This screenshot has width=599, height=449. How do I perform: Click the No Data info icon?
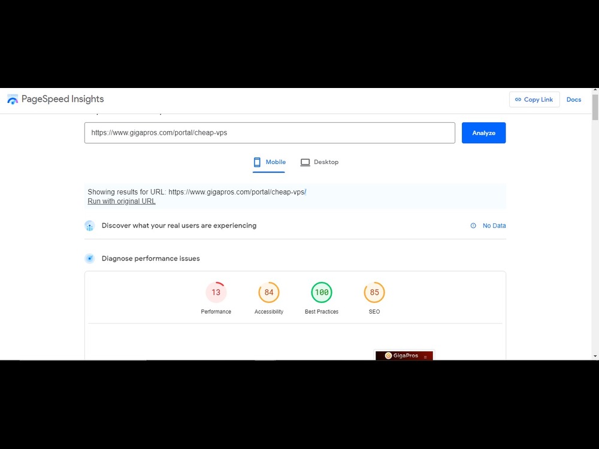(x=473, y=226)
